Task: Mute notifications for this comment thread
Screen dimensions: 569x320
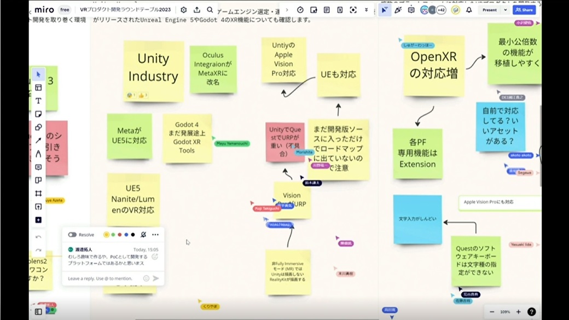Action: [x=143, y=234]
